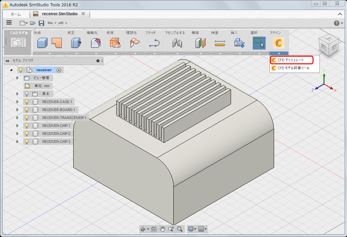Open the 選択 panel dropdown arrow

[x=260, y=53]
